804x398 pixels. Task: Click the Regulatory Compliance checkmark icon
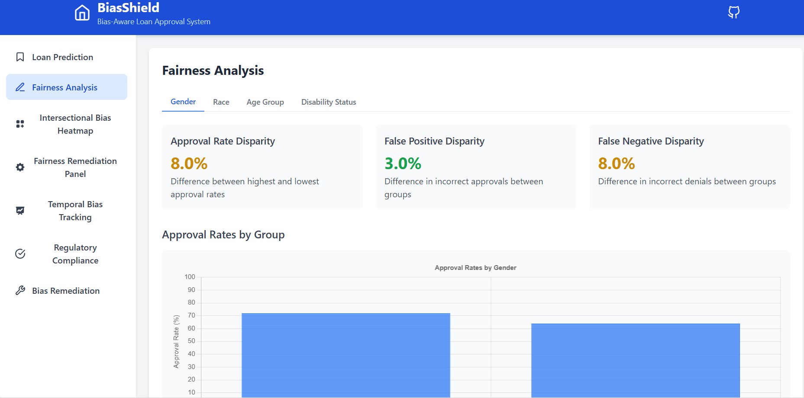(x=20, y=254)
